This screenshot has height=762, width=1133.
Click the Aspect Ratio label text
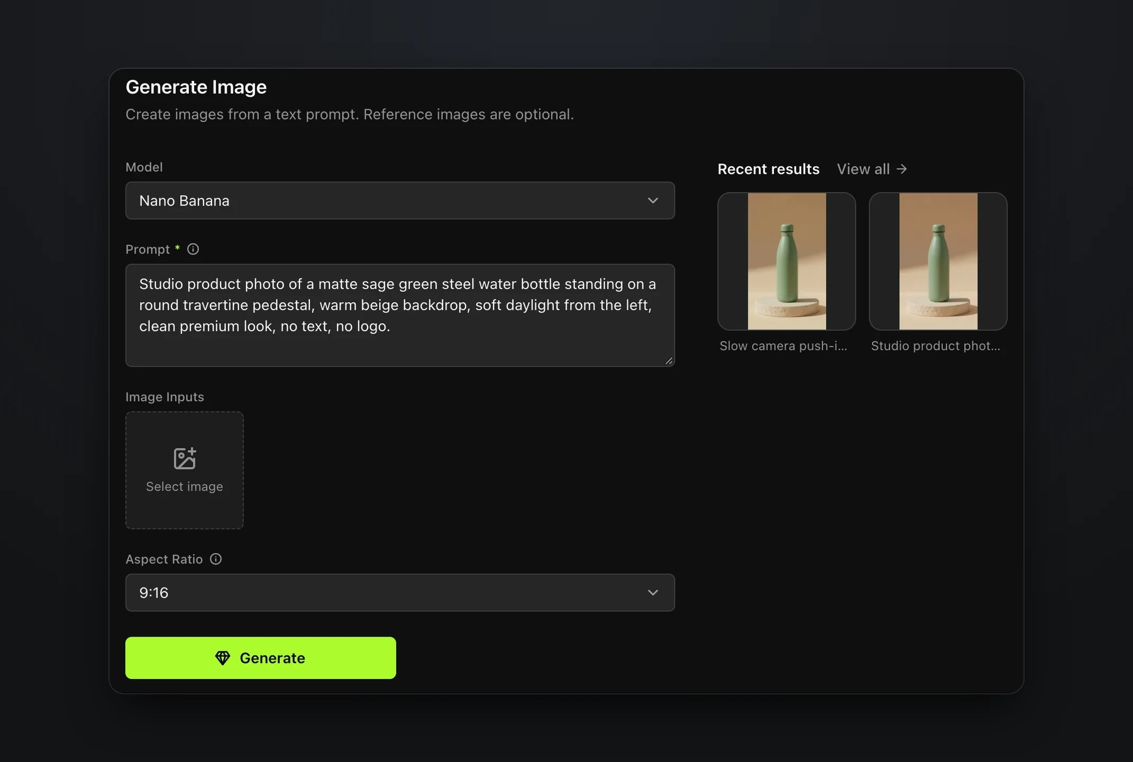pyautogui.click(x=164, y=559)
